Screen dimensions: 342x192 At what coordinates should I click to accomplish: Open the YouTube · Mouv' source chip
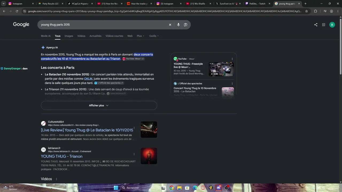[133, 59]
